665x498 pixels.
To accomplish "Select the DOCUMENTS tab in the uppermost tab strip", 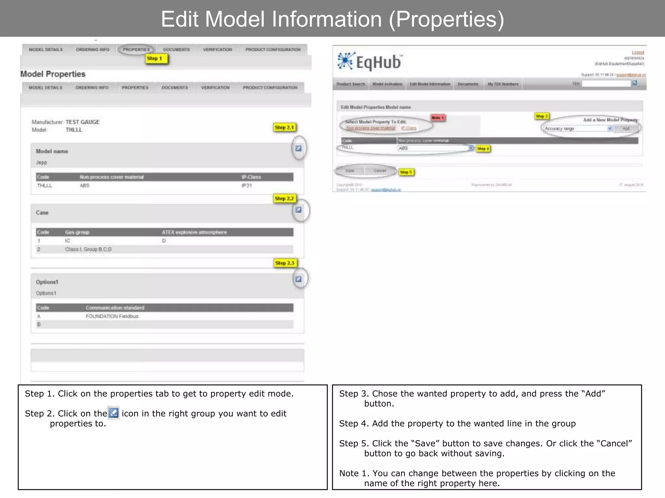I will click(176, 50).
